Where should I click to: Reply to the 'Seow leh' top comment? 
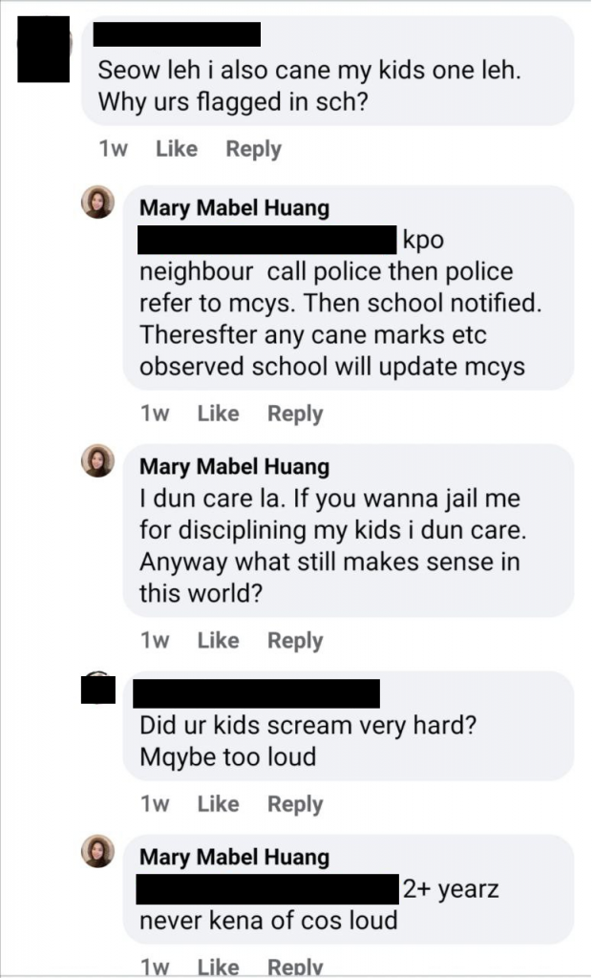point(253,150)
